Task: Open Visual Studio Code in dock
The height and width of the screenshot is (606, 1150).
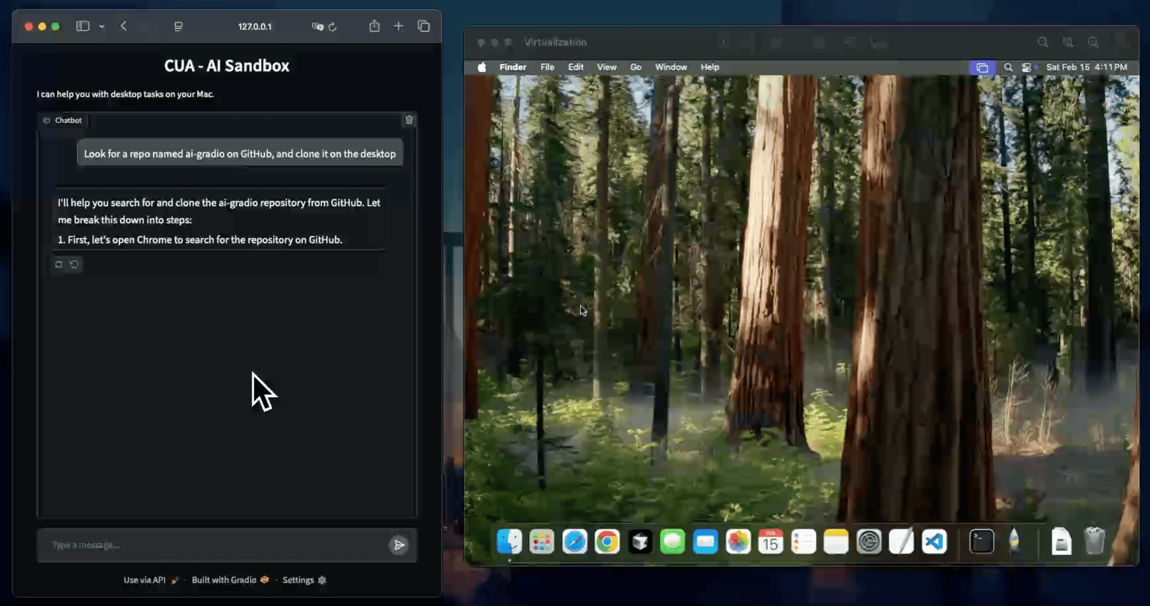Action: [934, 542]
